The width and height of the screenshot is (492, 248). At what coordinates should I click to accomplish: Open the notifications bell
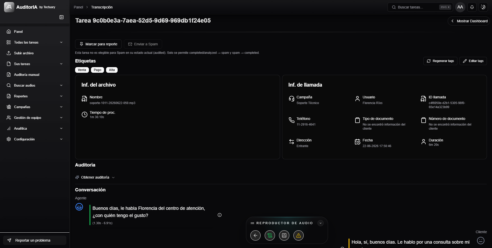pos(472,7)
